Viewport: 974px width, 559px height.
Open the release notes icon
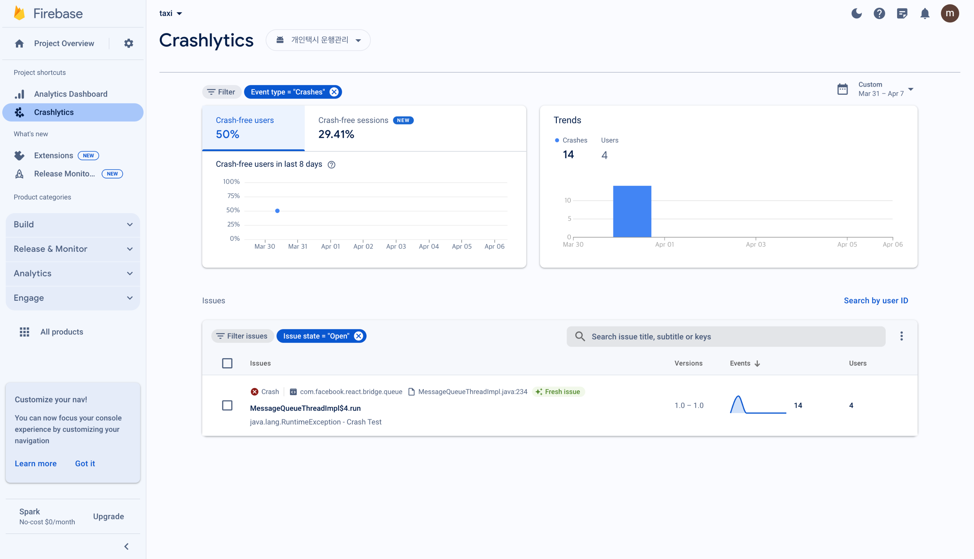902,13
